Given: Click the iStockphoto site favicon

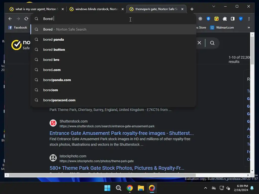Looking at the screenshot, I should [x=53, y=158].
